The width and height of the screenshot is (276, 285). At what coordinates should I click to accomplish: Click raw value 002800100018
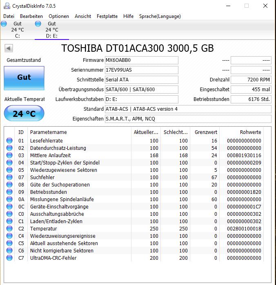click(x=244, y=229)
